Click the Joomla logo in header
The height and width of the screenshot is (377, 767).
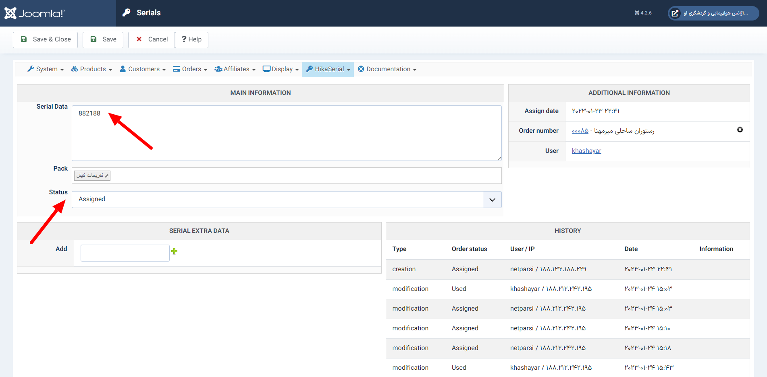click(35, 13)
